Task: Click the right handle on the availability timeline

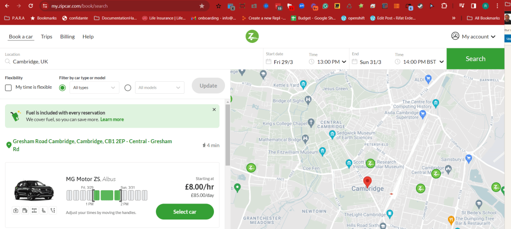Action: [x=121, y=195]
